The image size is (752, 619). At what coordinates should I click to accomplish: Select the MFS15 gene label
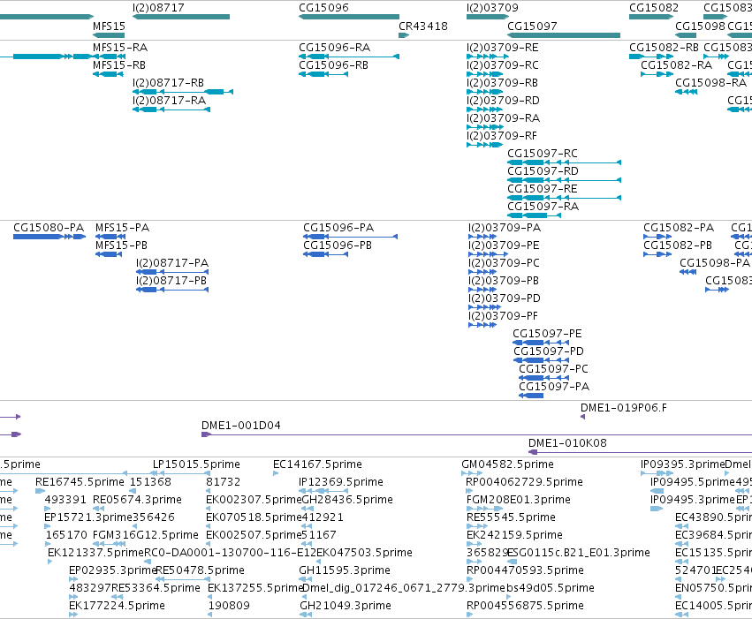pos(109,26)
